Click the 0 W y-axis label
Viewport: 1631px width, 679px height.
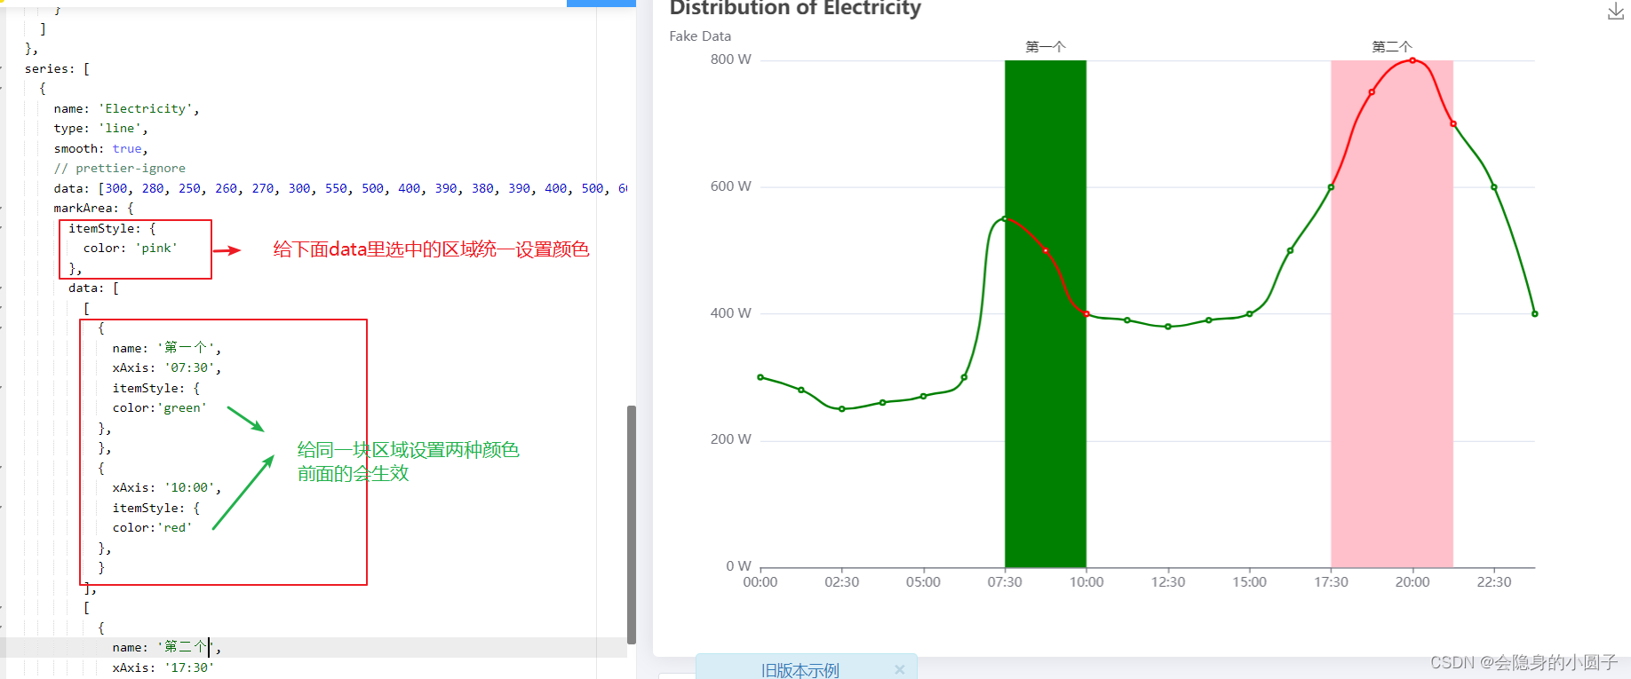pos(738,566)
